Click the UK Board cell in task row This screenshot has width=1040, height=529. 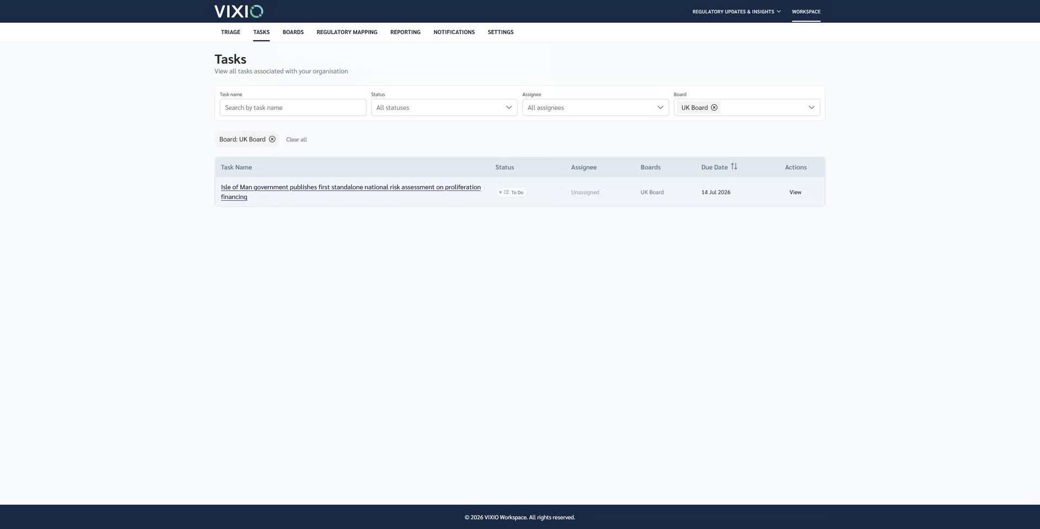(652, 193)
